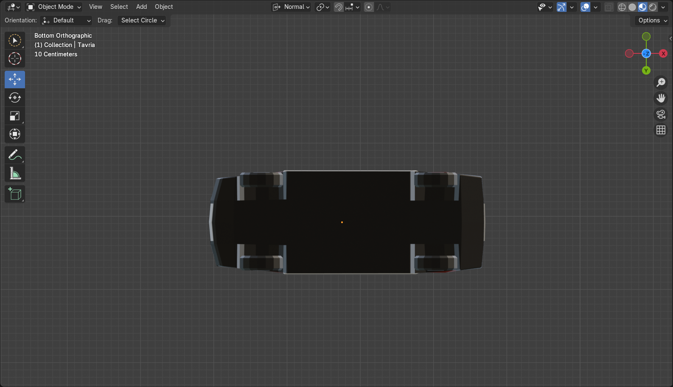Open proportional editing falloff dropdown
Image resolution: width=673 pixels, height=387 pixels.
tap(383, 7)
